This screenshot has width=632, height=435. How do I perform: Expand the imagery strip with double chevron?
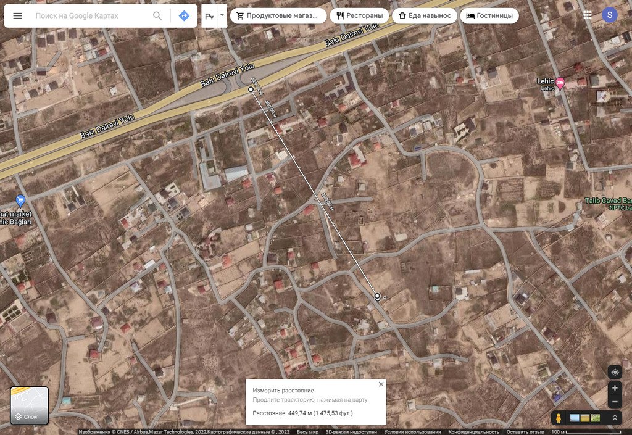(615, 418)
